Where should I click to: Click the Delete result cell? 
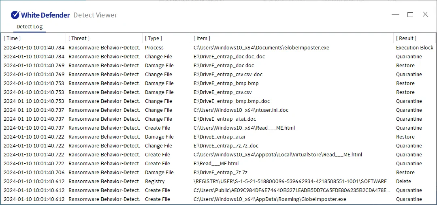click(x=403, y=182)
